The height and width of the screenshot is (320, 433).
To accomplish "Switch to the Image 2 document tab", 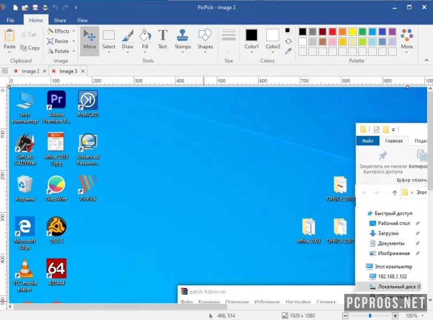I will [30, 71].
